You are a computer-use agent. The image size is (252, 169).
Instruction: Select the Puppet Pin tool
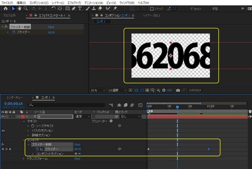click(115, 9)
